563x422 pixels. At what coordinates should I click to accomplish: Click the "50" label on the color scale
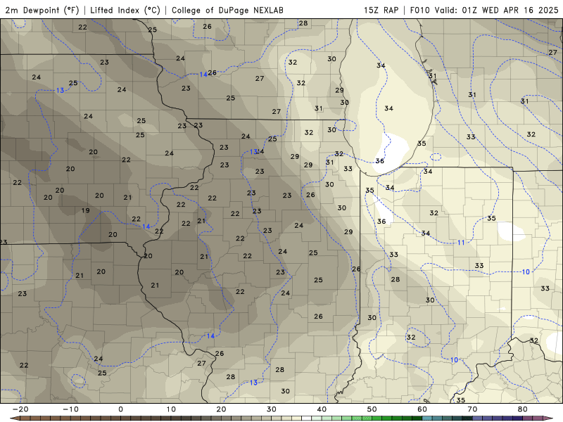point(372,409)
